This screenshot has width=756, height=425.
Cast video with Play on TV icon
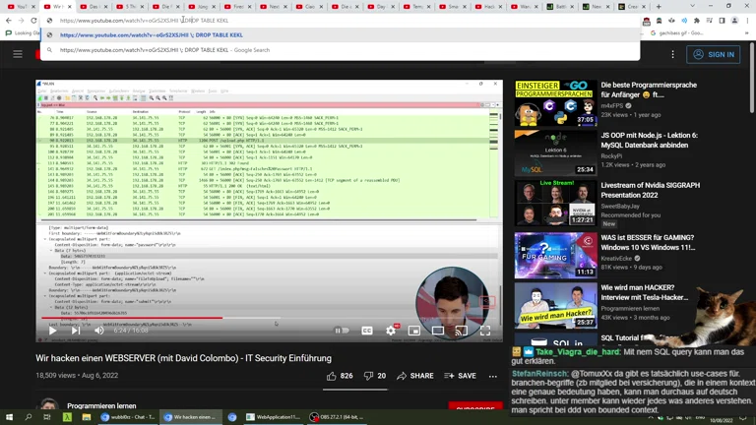[461, 332]
